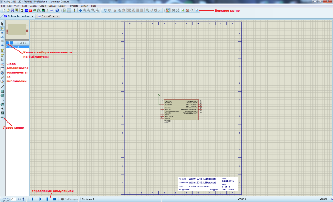333x202 pixels.
Task: Click the ATTINY2313 chip on the schematic
Action: pyautogui.click(x=181, y=109)
